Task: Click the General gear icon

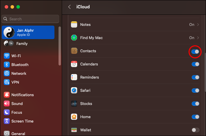Action: (x=7, y=133)
